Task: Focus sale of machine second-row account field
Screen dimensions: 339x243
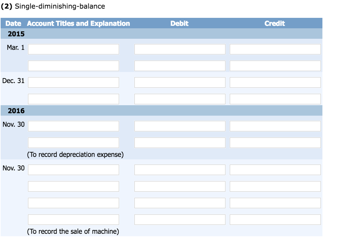Action: [73, 186]
